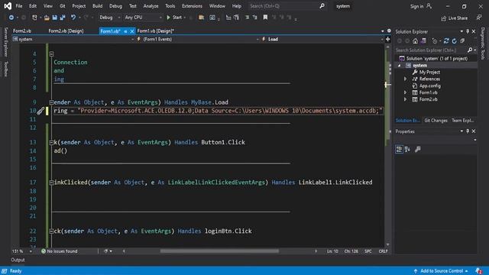Collapse the code region at line 9
Screen dimensions: 489x275
pyautogui.click(x=51, y=102)
